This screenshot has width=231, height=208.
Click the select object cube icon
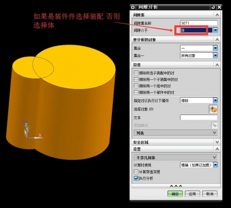click(213, 109)
